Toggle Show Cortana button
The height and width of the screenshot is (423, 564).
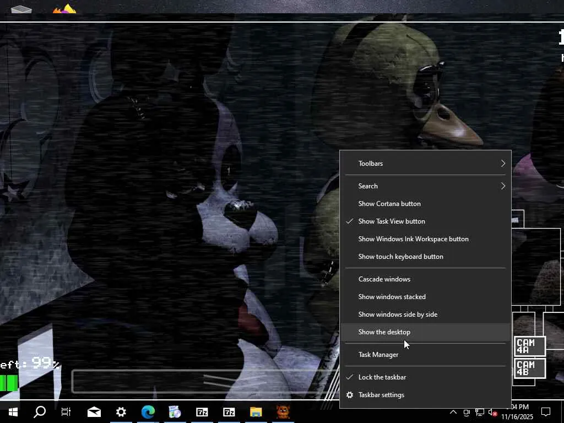click(x=425, y=204)
